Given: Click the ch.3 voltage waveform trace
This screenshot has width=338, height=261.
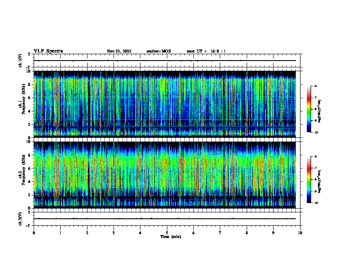Looking at the screenshot, I should coord(165,219).
